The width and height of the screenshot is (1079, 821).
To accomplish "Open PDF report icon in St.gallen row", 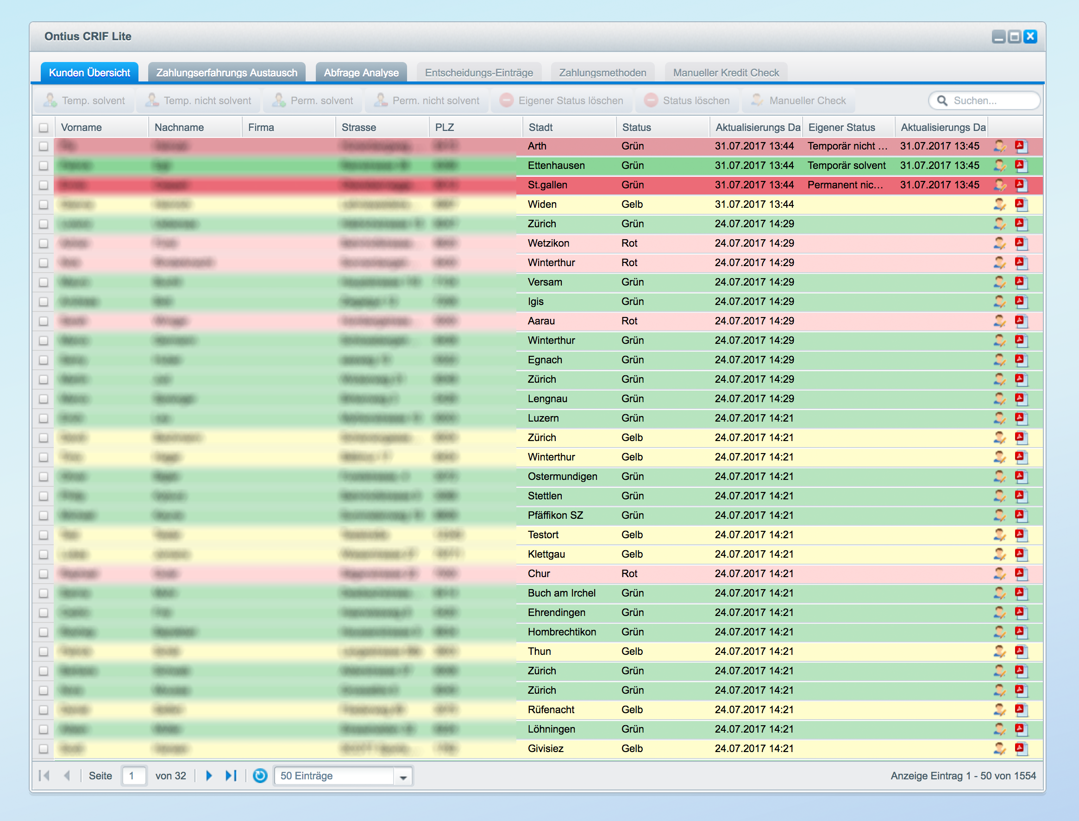I will click(x=1021, y=185).
